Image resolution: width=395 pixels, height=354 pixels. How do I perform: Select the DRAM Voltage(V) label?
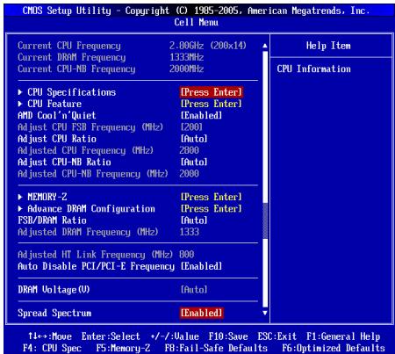pyautogui.click(x=54, y=290)
